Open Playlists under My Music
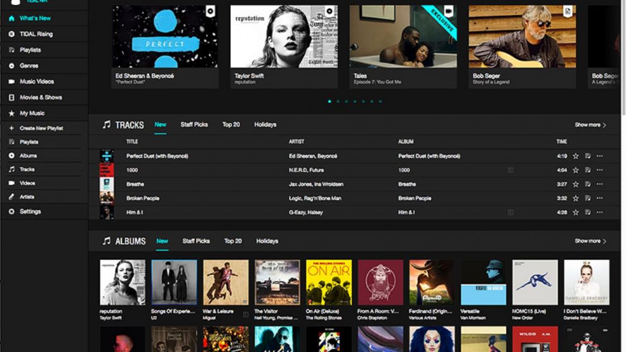This screenshot has width=626, height=352. click(29, 142)
